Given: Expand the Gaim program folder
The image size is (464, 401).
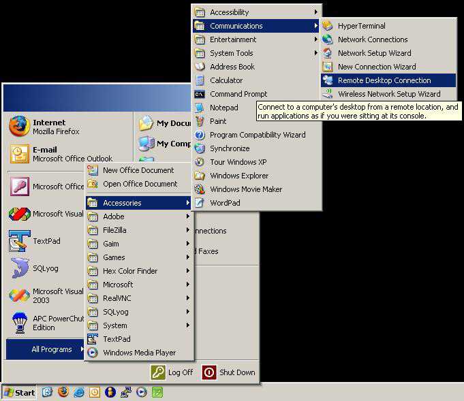Looking at the screenshot, I should click(138, 244).
